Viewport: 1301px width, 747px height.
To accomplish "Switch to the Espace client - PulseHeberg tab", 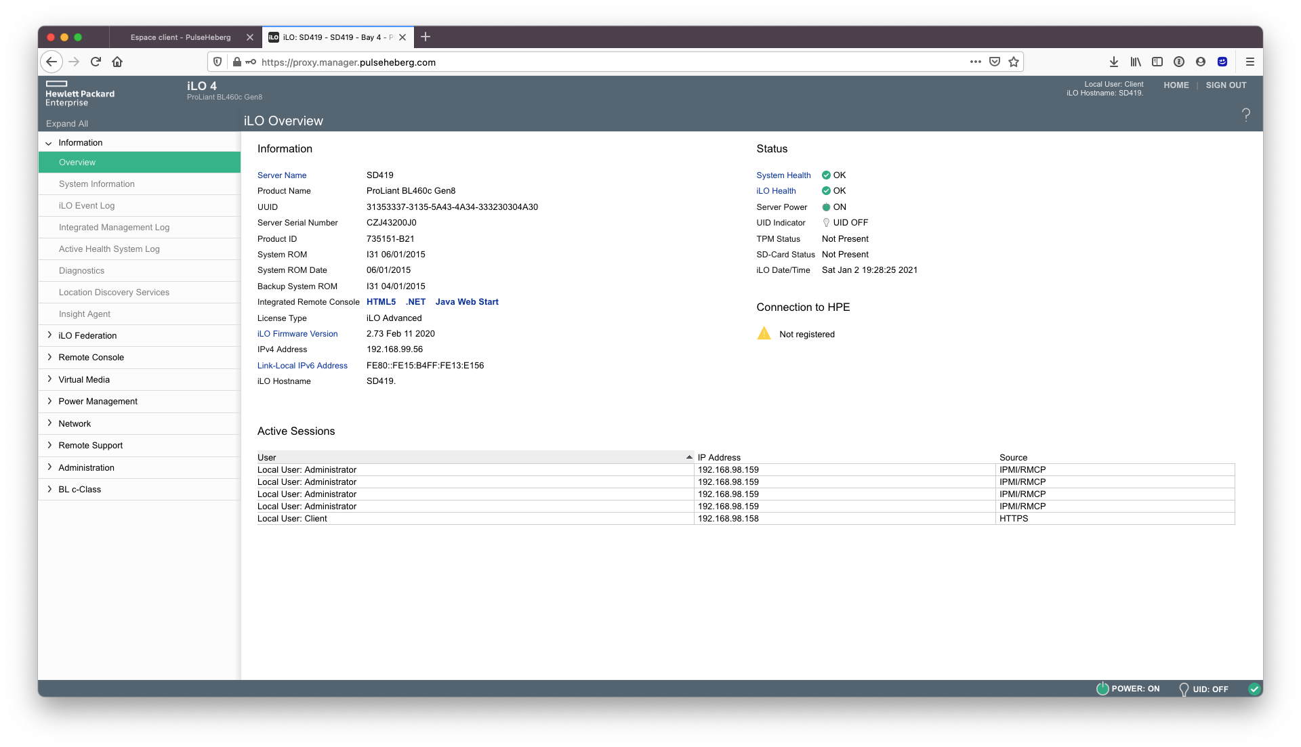I will pyautogui.click(x=181, y=37).
